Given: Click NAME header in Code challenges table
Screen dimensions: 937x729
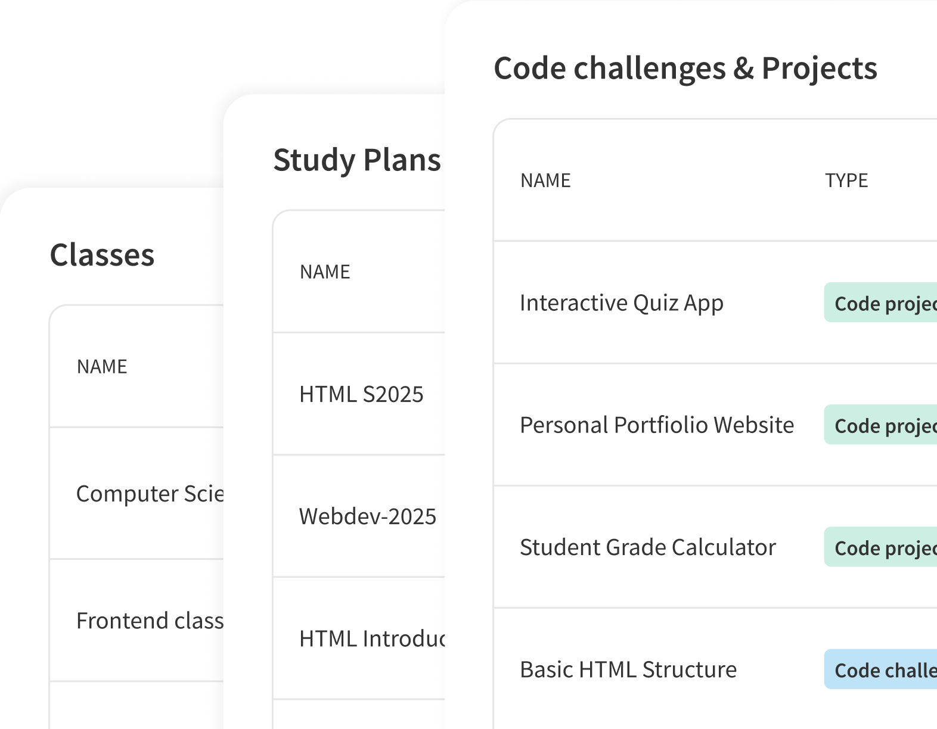Looking at the screenshot, I should pos(545,180).
